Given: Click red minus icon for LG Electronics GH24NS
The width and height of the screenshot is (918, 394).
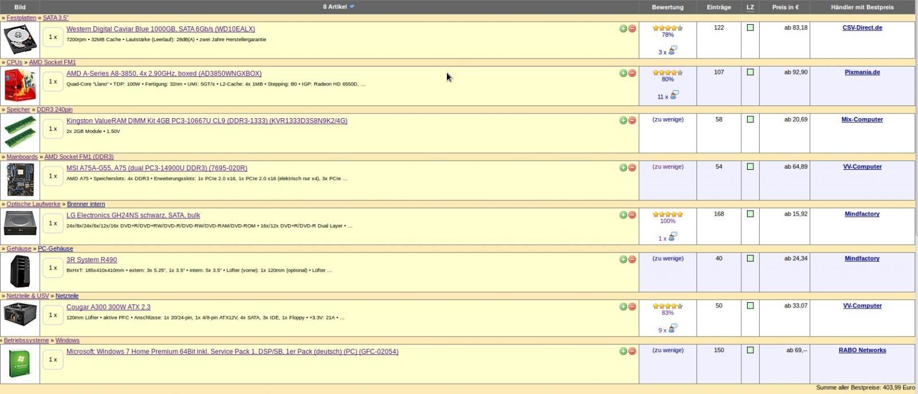Looking at the screenshot, I should point(632,215).
